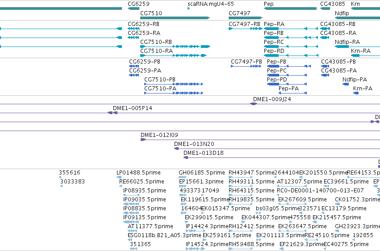Select the CG43085-RB transcript label
Image resolution: width=380 pixels, height=251 pixels.
pos(338,24)
